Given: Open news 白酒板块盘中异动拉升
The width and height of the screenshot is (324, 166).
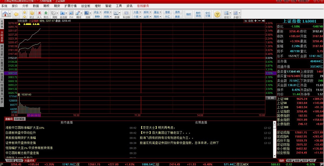Looking at the screenshot, I should pos(21,133).
